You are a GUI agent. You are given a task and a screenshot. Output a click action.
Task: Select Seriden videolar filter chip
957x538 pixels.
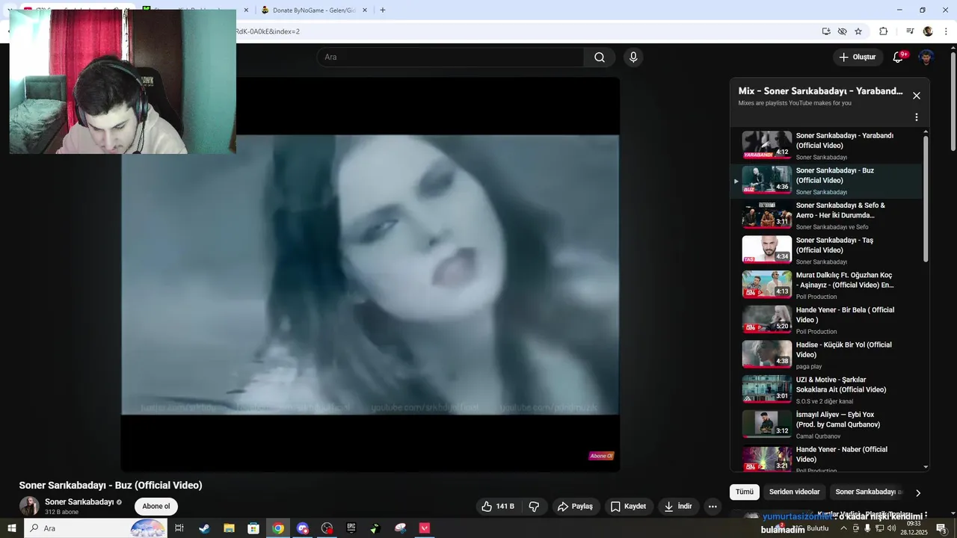click(795, 492)
